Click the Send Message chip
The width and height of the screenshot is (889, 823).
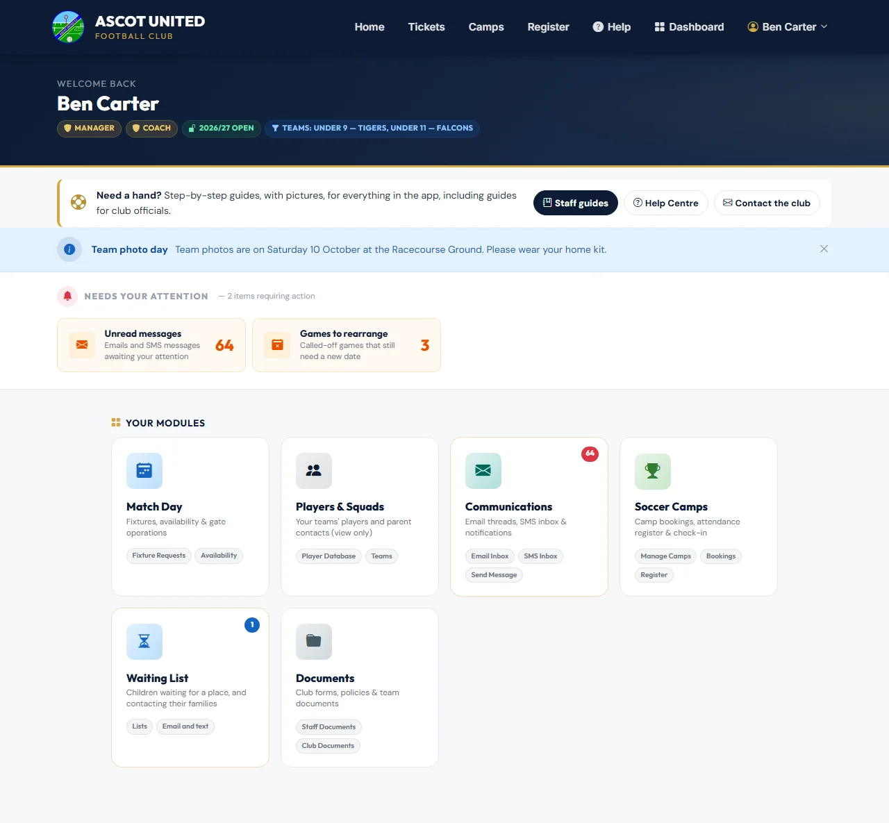494,575
